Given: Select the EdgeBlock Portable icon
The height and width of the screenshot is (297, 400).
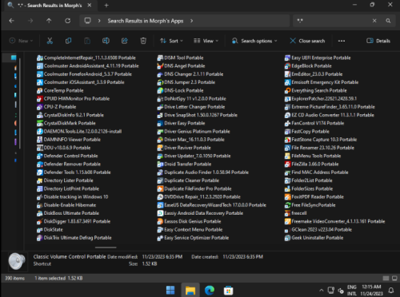Looking at the screenshot, I should (287, 66).
